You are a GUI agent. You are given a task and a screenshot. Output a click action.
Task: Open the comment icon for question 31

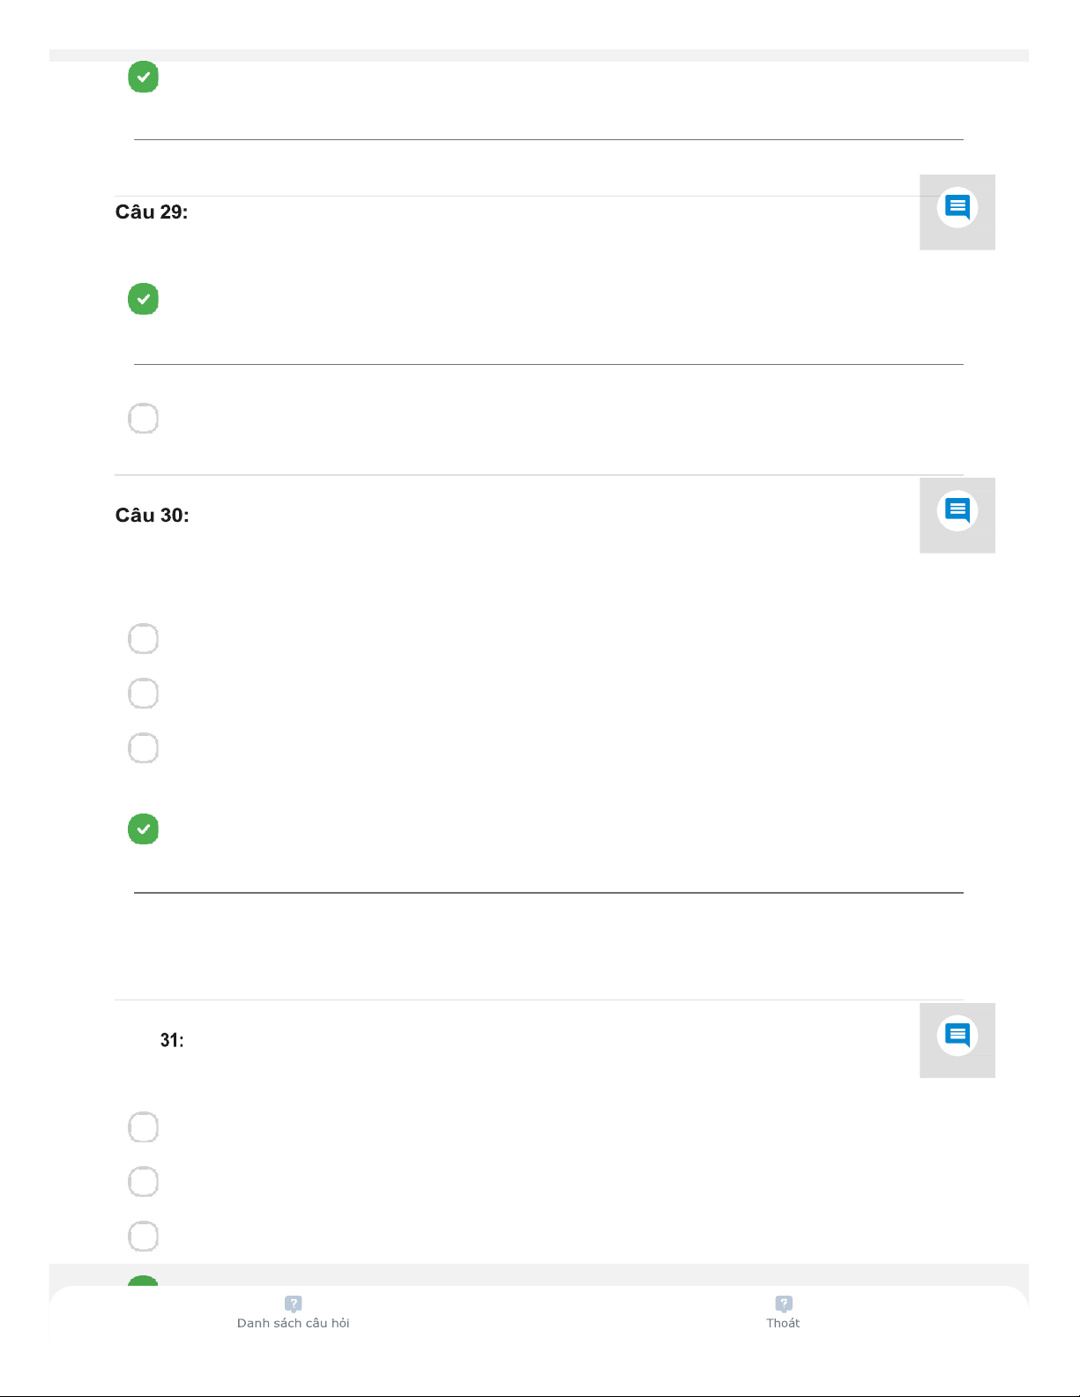click(957, 1037)
